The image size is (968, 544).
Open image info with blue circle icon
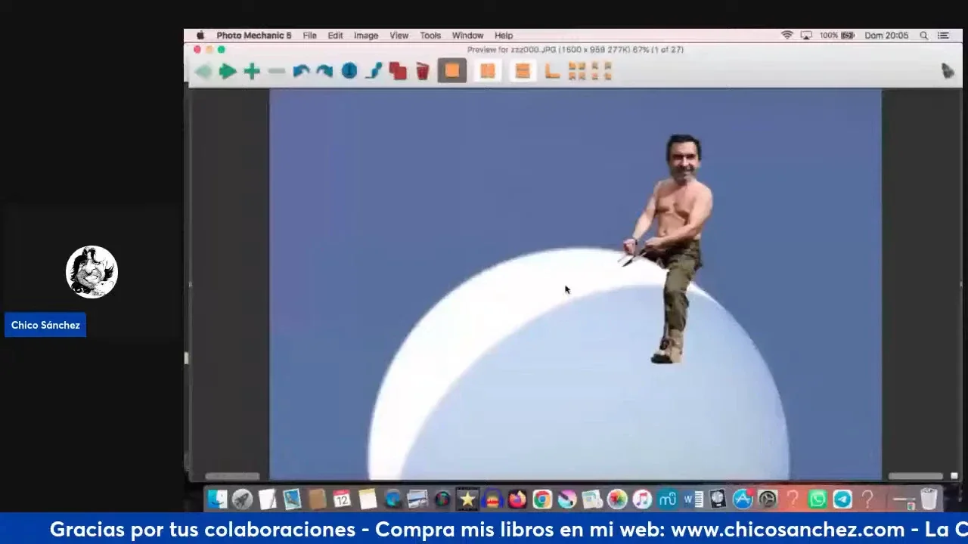pyautogui.click(x=349, y=71)
